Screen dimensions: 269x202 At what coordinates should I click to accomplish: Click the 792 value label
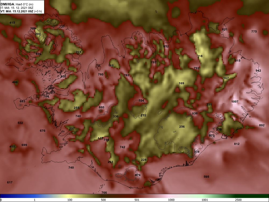click(196, 68)
